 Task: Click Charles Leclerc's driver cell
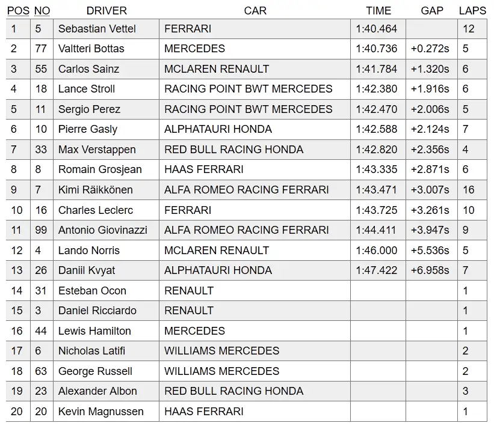pos(96,210)
